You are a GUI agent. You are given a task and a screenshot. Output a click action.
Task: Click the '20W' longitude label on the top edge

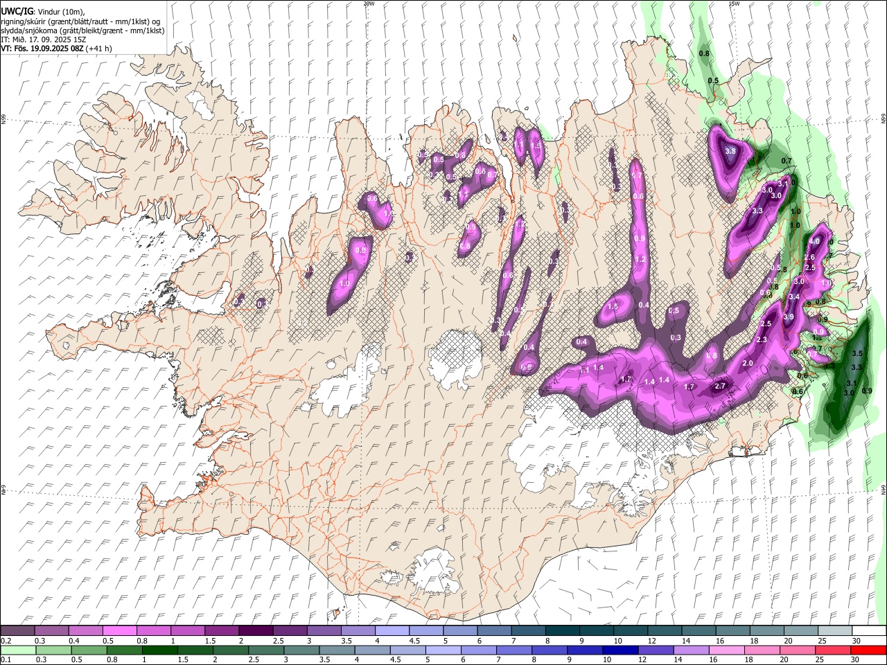(x=369, y=3)
